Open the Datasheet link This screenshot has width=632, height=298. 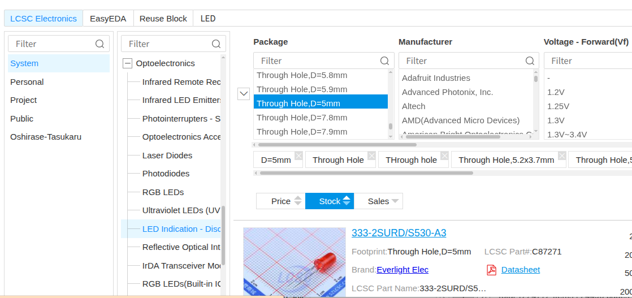(x=520, y=270)
